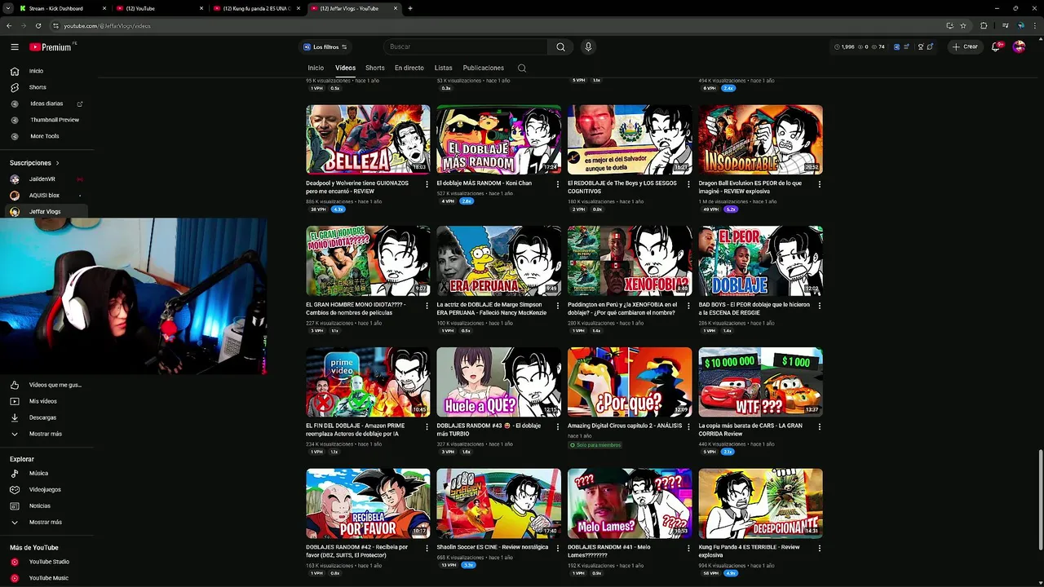Click the search magnifier button
This screenshot has width=1044, height=587.
tap(560, 47)
